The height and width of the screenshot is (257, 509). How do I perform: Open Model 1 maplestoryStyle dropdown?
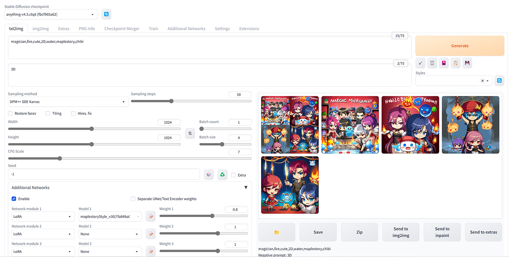tap(110, 216)
